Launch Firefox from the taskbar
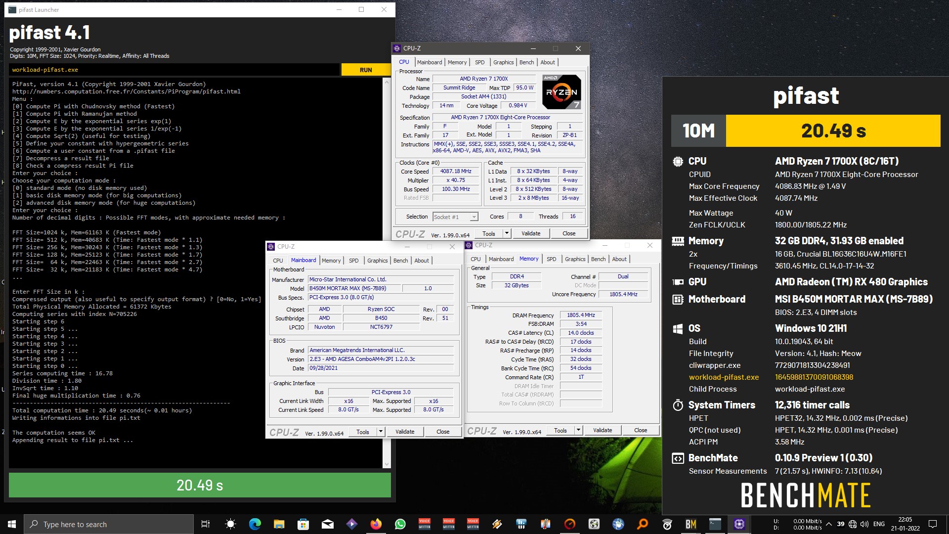The width and height of the screenshot is (949, 534). click(x=376, y=524)
